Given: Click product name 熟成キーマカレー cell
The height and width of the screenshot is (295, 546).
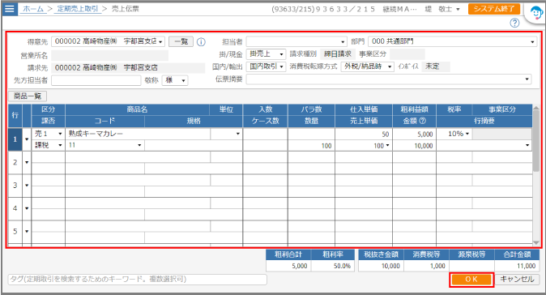Looking at the screenshot, I should coord(138,134).
